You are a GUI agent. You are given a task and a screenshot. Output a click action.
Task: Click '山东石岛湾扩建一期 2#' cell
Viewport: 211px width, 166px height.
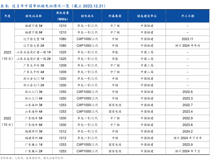34,59
